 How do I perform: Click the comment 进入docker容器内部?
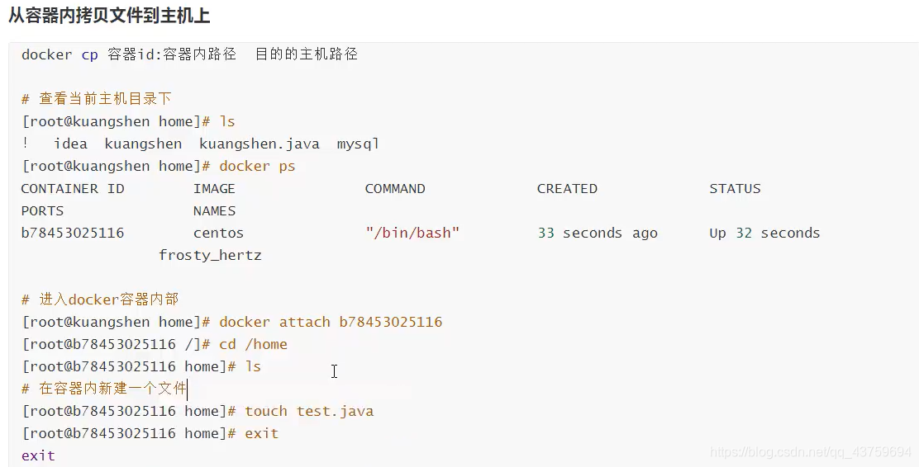click(100, 300)
